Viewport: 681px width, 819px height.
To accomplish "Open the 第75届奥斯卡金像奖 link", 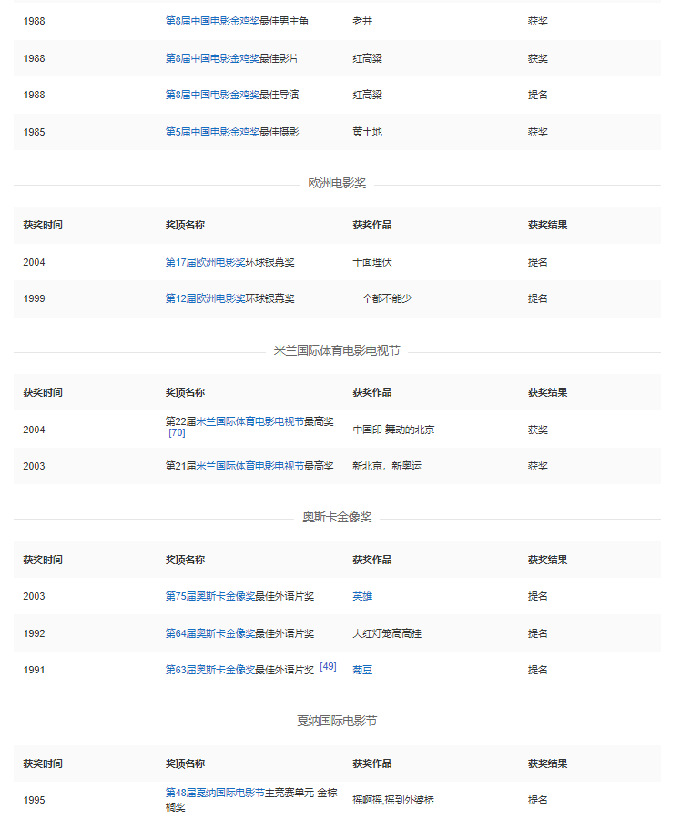I will [209, 597].
